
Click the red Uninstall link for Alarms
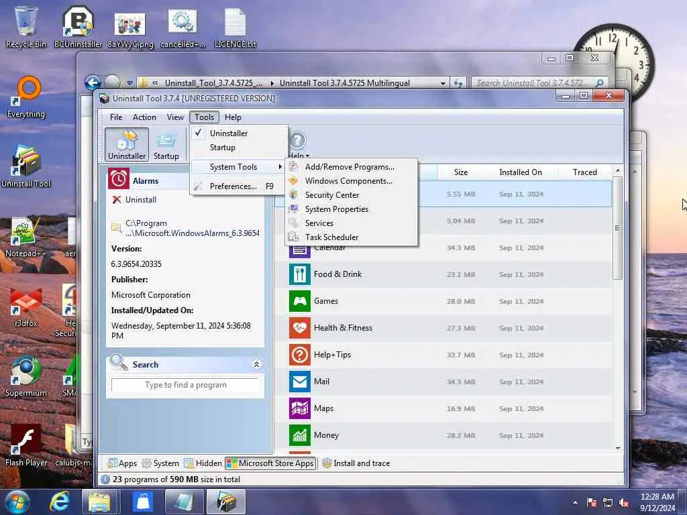[134, 200]
